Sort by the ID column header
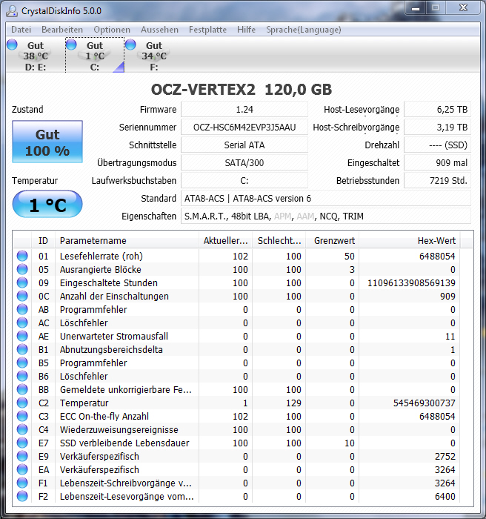Screen dimensions: 486x519 tap(43, 241)
